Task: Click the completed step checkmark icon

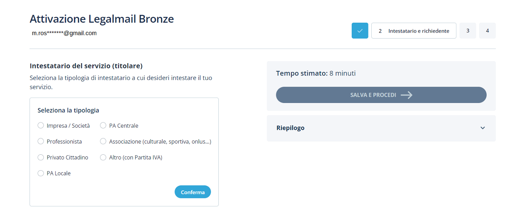Action: click(x=360, y=31)
